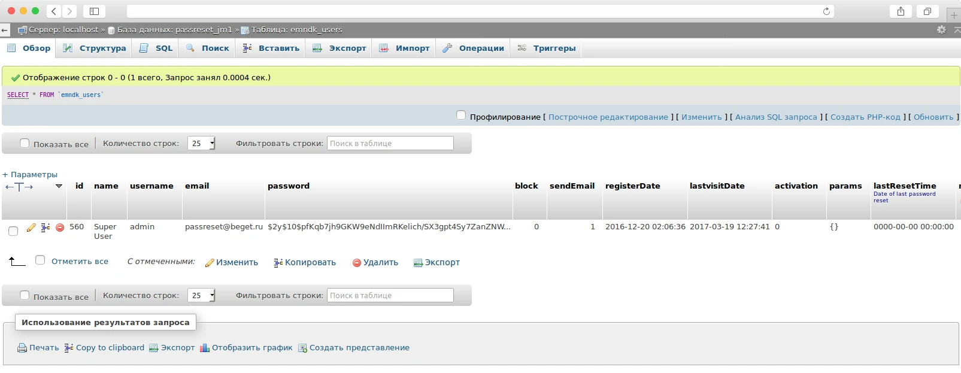The width and height of the screenshot is (961, 373).
Task: Click the up-left arrow near Check all
Action: point(17,261)
